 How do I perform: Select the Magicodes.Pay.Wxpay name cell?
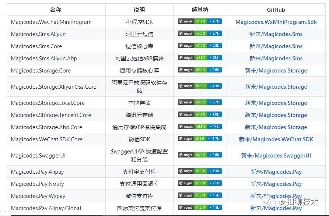(x=56, y=196)
